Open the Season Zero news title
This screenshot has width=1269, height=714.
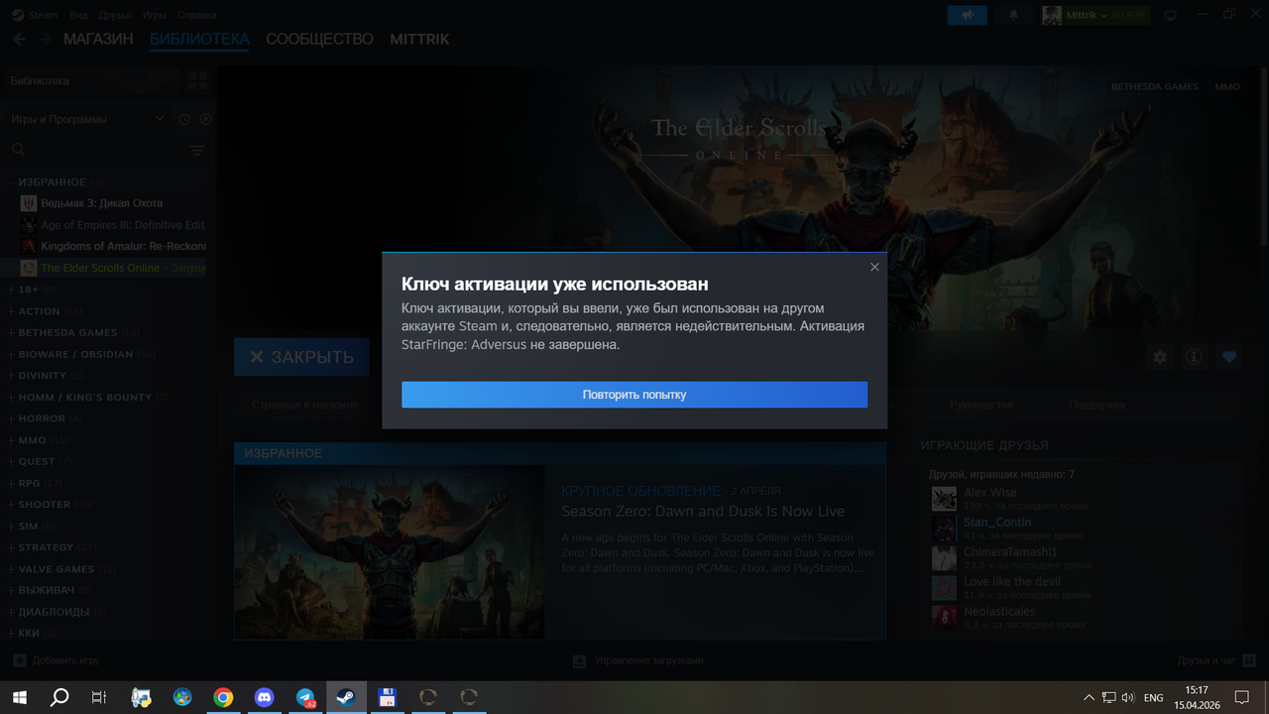[x=703, y=512]
